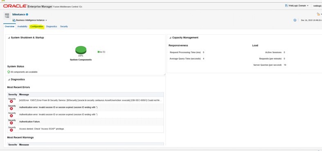This screenshot has height=151, width=322.
Task: Open the weblogic user menu
Action: (317, 6)
